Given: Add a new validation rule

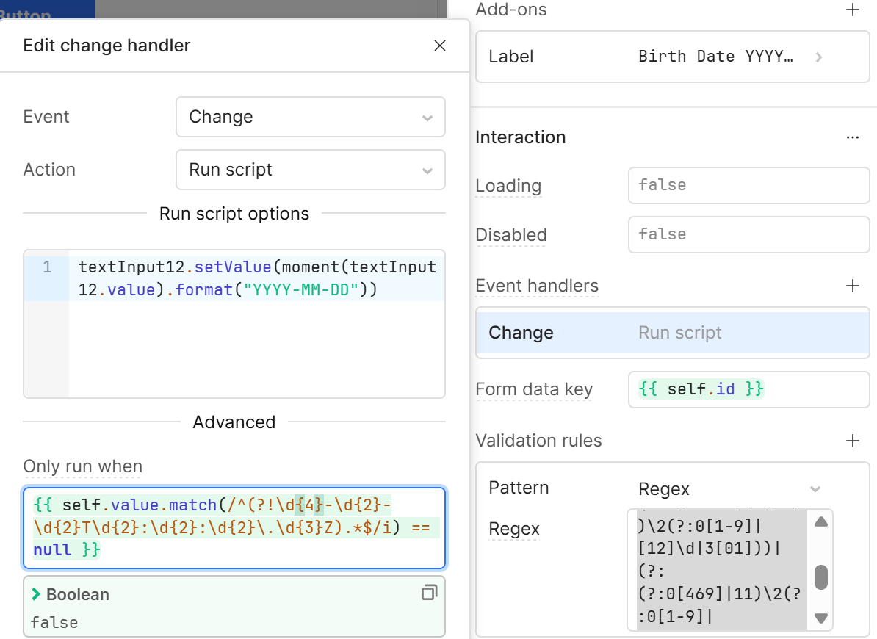Looking at the screenshot, I should tap(852, 441).
